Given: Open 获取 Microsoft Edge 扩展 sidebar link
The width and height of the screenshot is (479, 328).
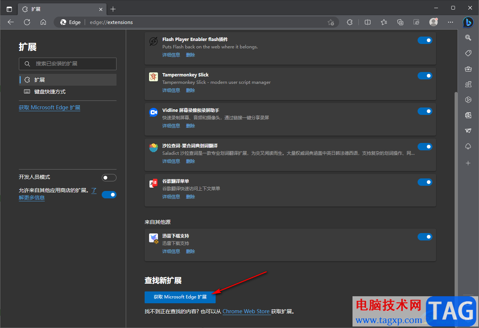Looking at the screenshot, I should click(x=50, y=107).
